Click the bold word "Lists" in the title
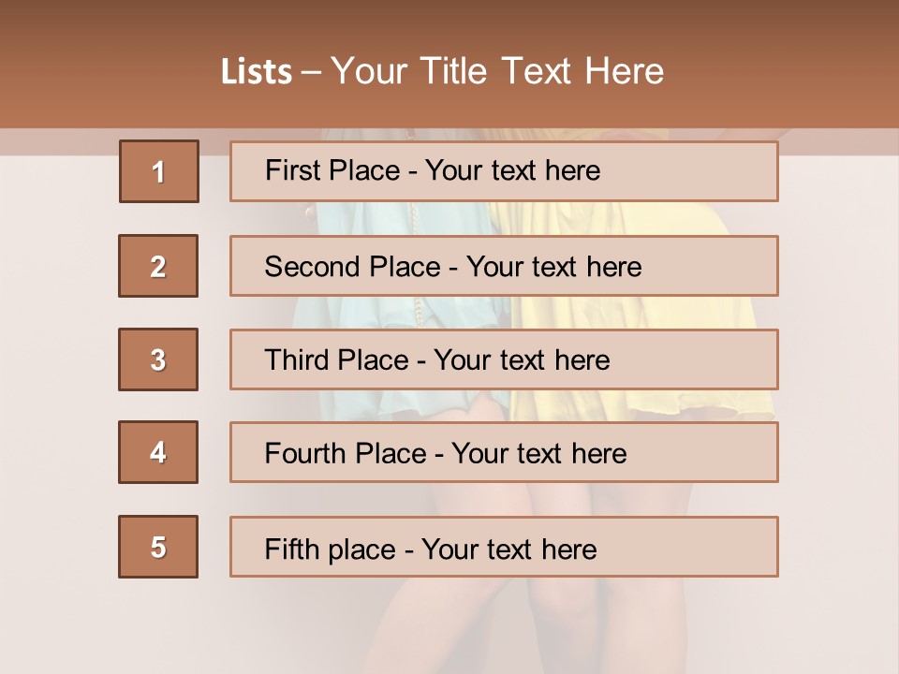Screen dimensions: 899x674 (256, 72)
